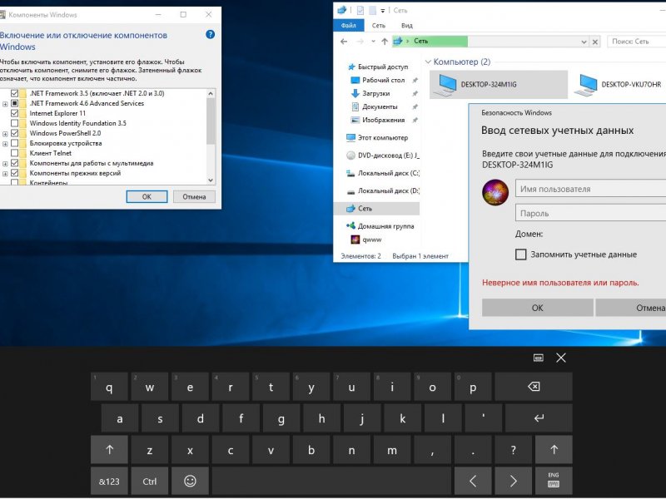Screen dimensions: 666x499
Task: Collapse the Компьютер (2) group
Action: [x=428, y=62]
